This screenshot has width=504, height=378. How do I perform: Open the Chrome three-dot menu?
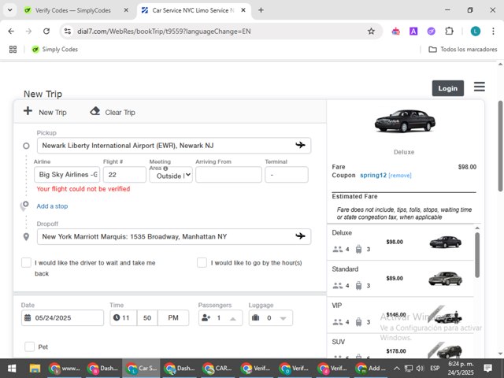point(493,31)
